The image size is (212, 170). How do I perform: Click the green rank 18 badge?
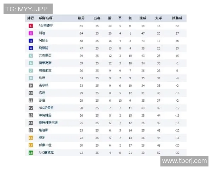click(x=31, y=152)
